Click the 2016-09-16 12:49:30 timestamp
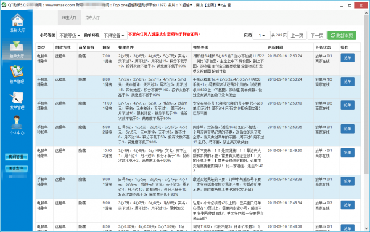Image resolution: width=370 pixels, height=232 pixels. coord(284,151)
